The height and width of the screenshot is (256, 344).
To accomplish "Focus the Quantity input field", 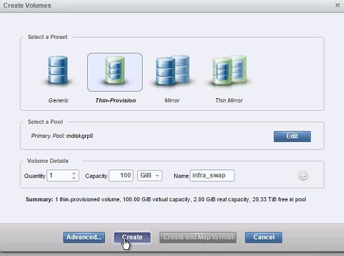I will pos(63,176).
